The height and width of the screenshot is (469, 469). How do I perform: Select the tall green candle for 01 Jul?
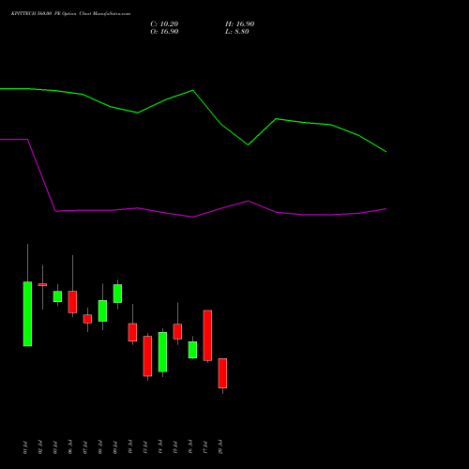click(27, 314)
